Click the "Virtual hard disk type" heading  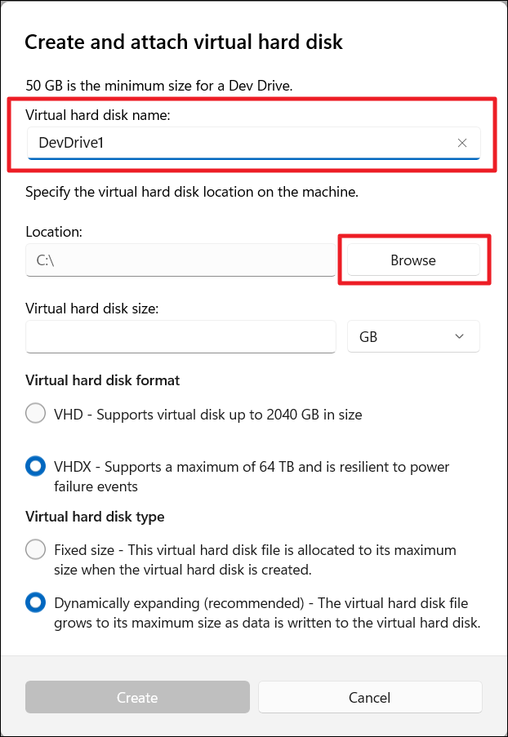tap(95, 517)
